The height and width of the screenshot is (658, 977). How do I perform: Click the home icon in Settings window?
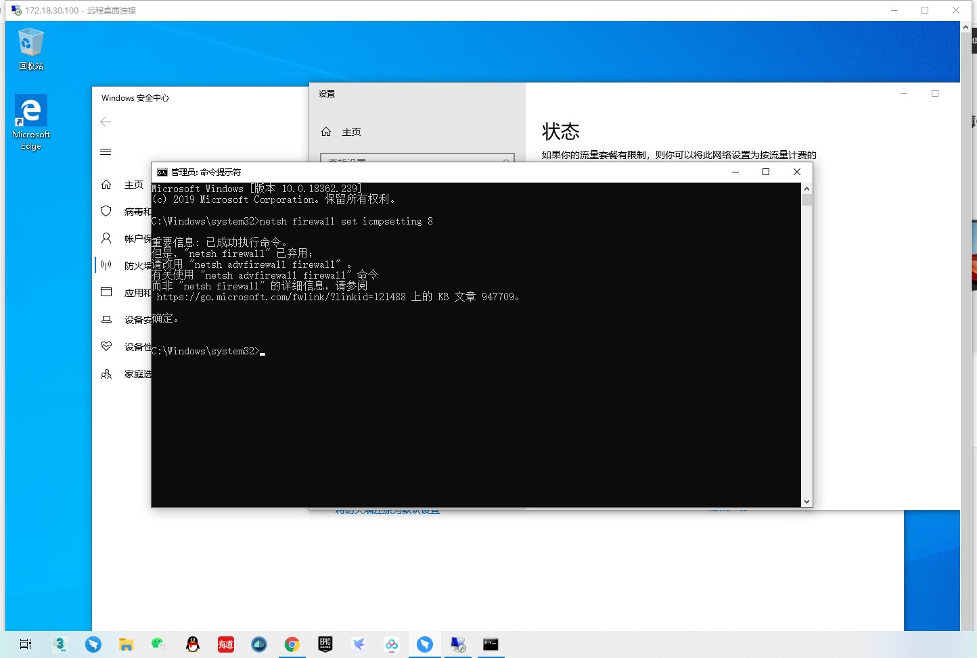click(x=326, y=132)
